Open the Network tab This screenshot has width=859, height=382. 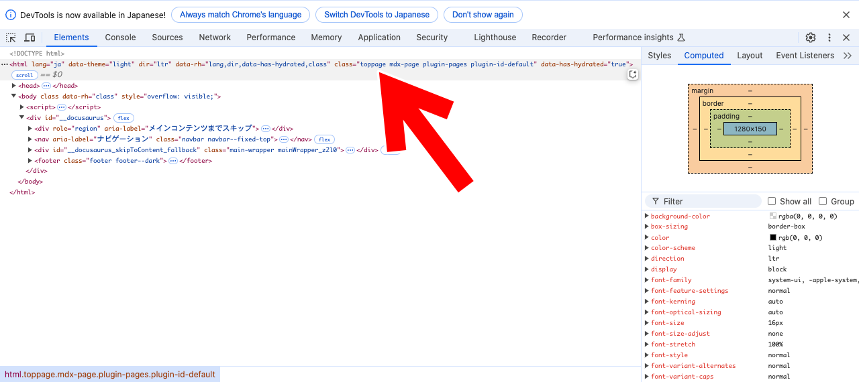point(215,38)
